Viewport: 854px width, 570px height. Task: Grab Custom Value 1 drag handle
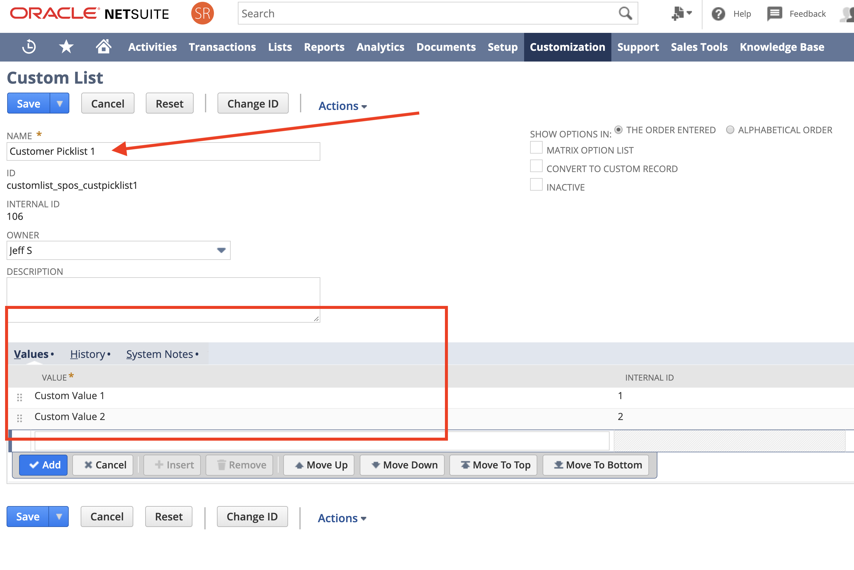20,397
